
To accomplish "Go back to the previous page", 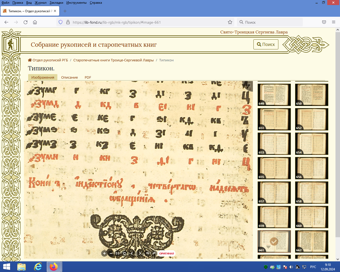I will [6, 22].
